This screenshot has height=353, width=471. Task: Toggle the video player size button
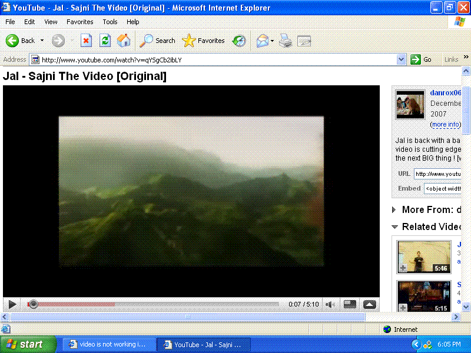click(350, 304)
